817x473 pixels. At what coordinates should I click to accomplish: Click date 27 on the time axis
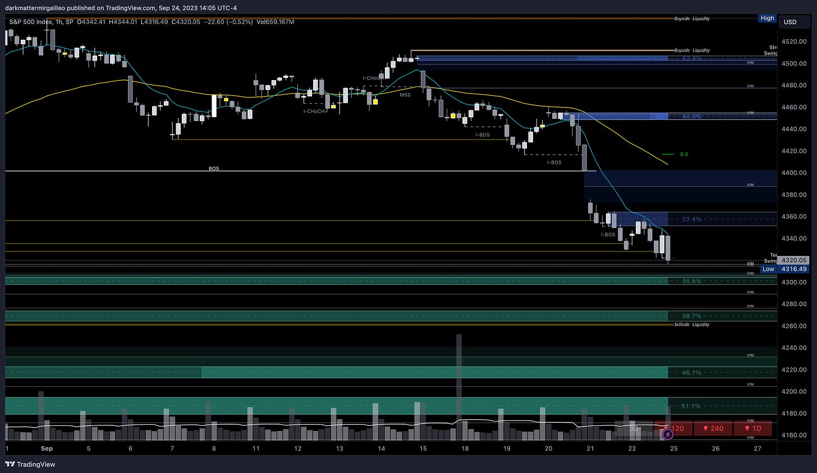pos(758,448)
